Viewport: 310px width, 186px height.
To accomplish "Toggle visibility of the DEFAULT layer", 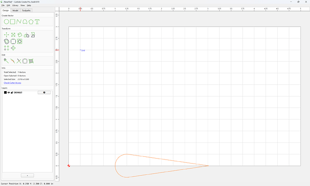I will tap(9, 93).
